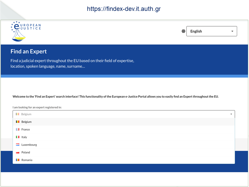The height and width of the screenshot is (187, 249).
Task: Choose the Luxembourg option text
Action: [29, 145]
